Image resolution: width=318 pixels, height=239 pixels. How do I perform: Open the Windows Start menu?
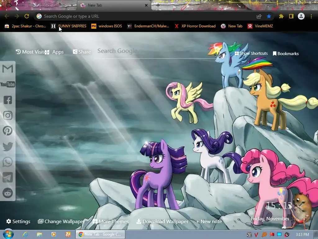pyautogui.click(x=8, y=234)
